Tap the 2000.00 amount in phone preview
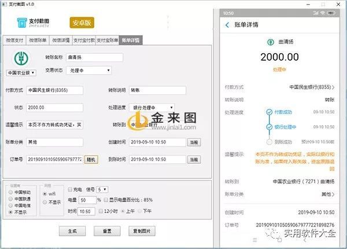Image resolution: width=347 pixels, height=249 pixels. 279,57
